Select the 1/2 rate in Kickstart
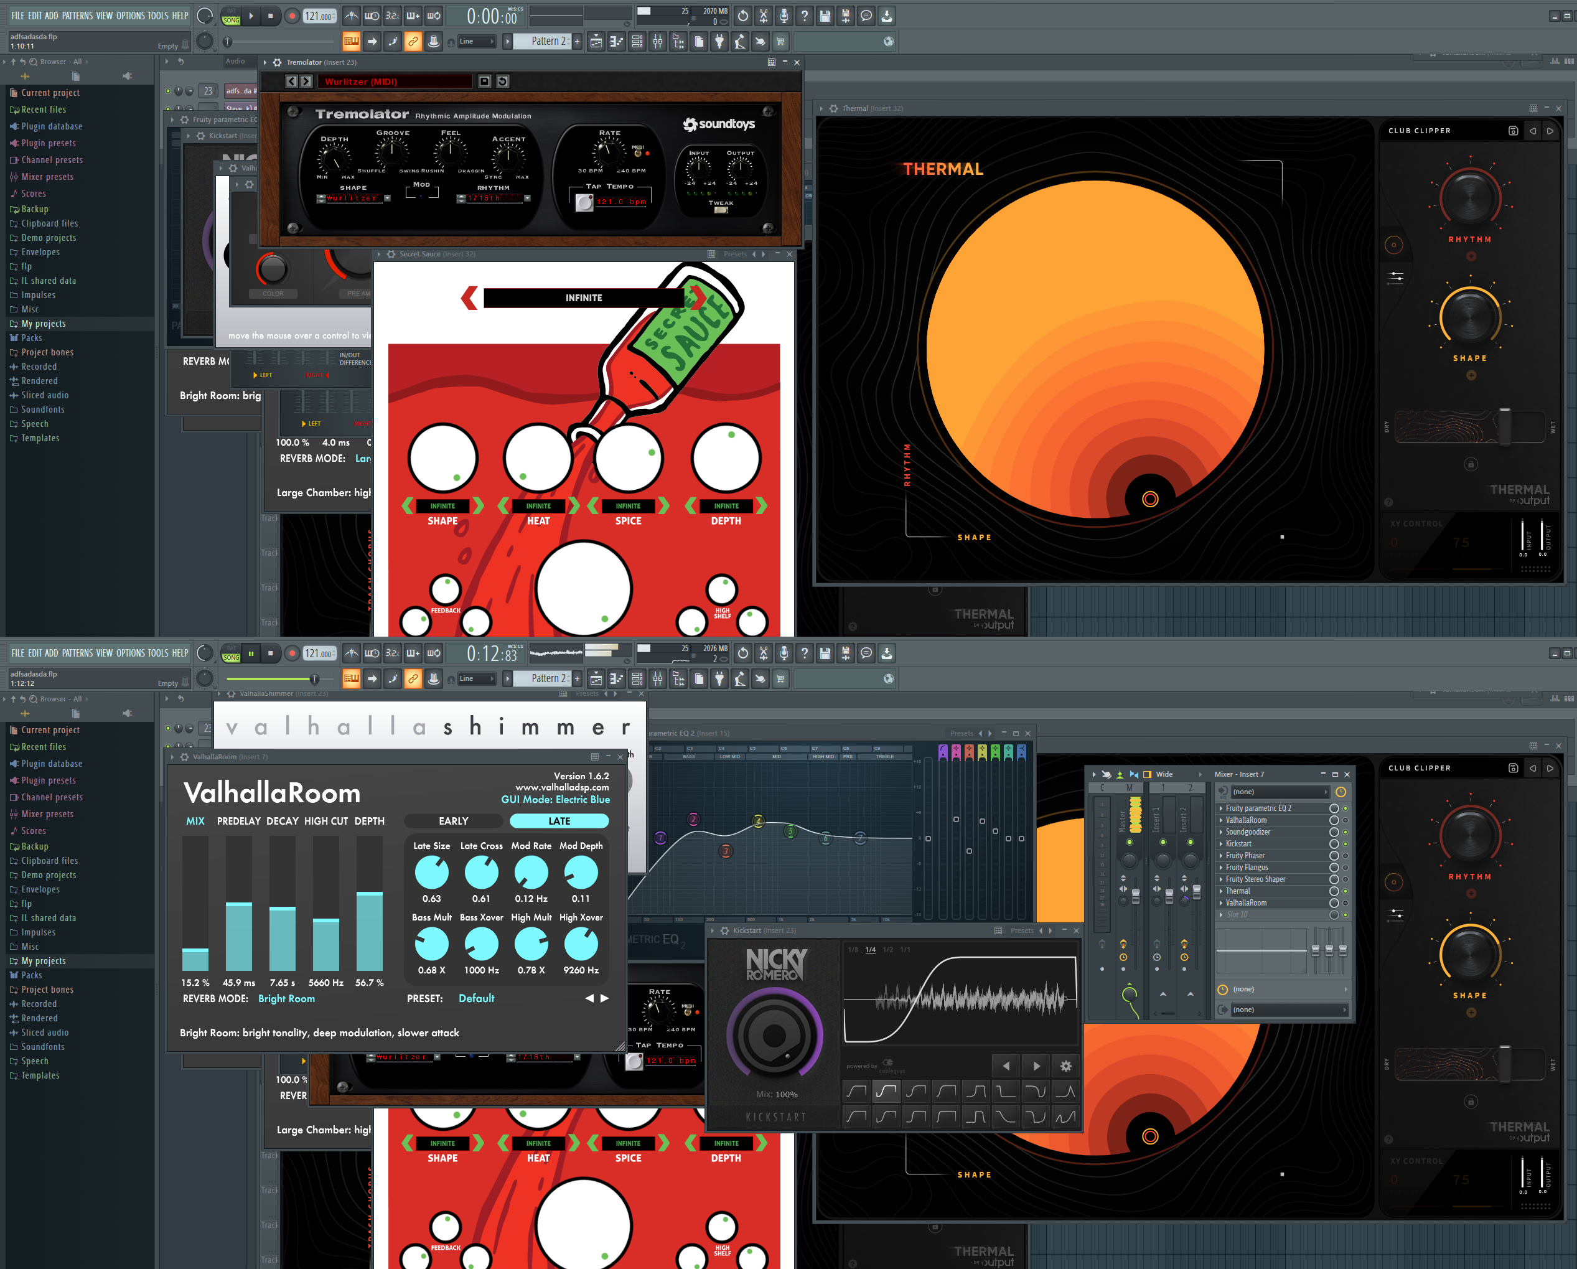Viewport: 1577px width, 1269px height. point(887,949)
